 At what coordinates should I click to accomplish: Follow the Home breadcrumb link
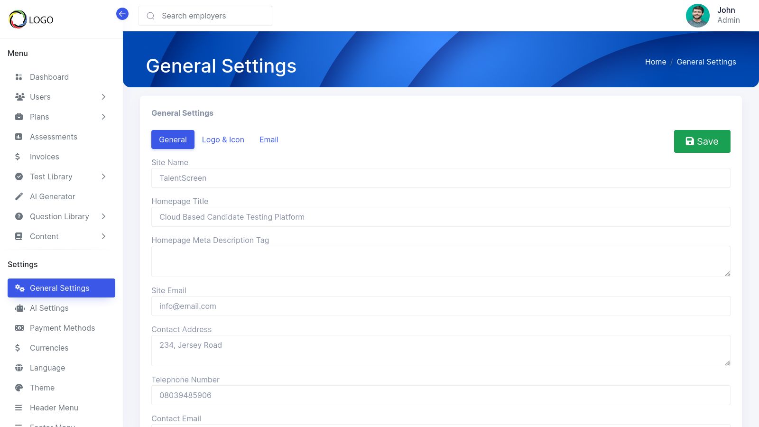[x=655, y=62]
